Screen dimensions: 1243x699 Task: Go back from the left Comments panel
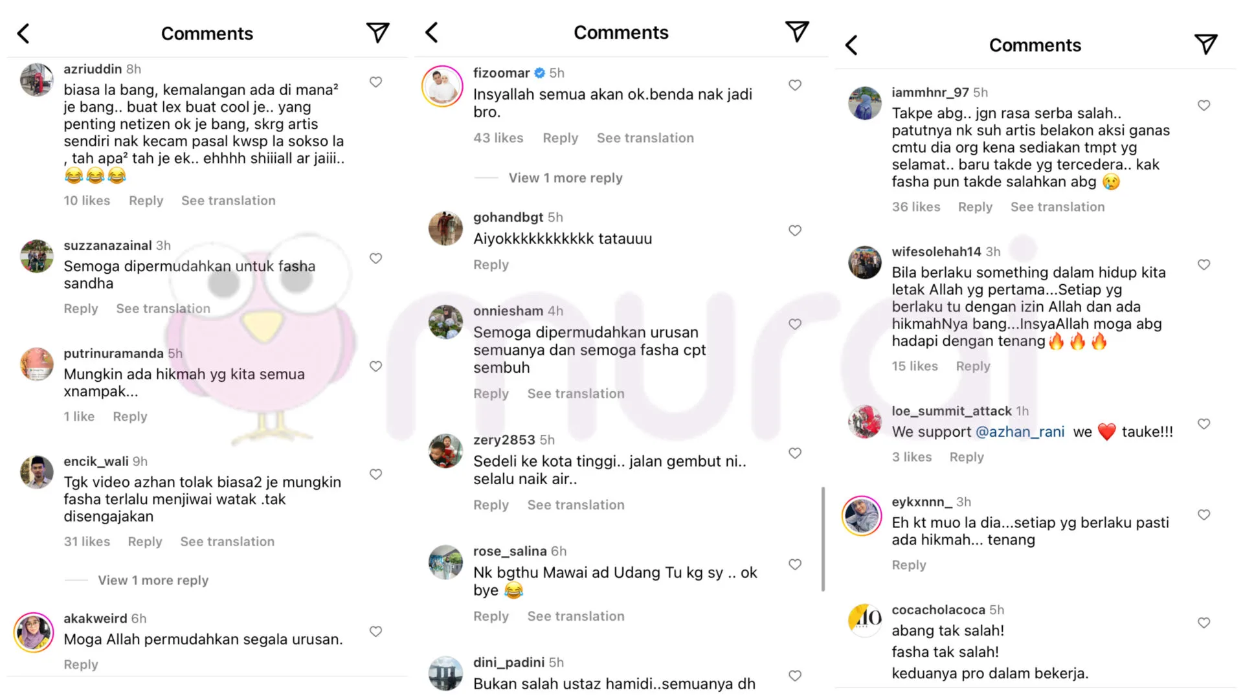point(24,34)
